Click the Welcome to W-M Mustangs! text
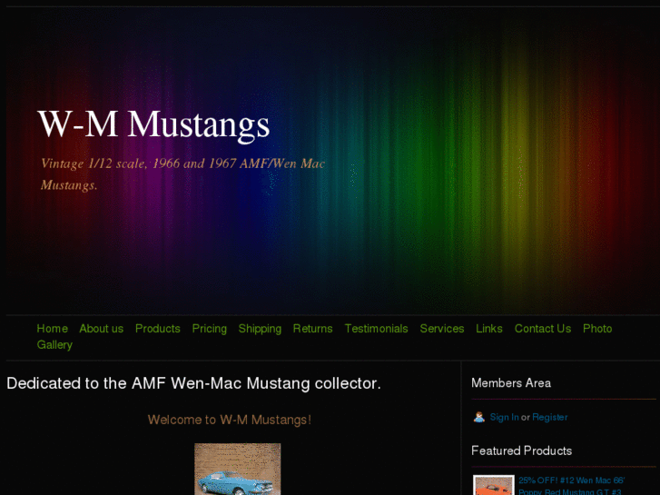The image size is (660, 495). pyautogui.click(x=230, y=420)
